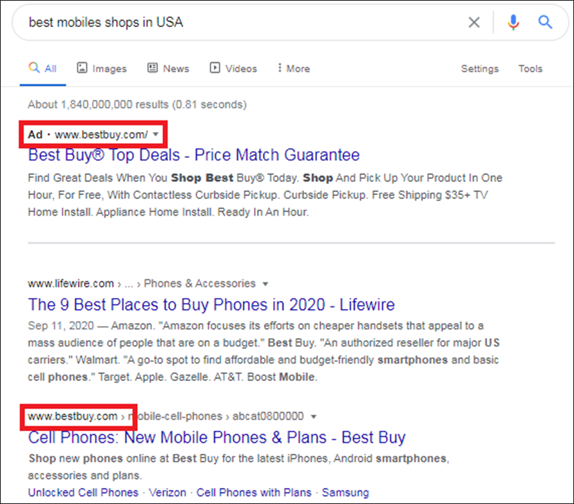Open the Settings menu
This screenshot has width=574, height=504.
(x=479, y=69)
